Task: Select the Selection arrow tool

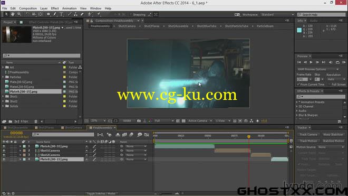Action: 6,14
